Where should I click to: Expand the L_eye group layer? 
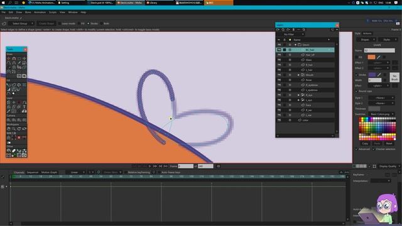pyautogui.click(x=298, y=100)
